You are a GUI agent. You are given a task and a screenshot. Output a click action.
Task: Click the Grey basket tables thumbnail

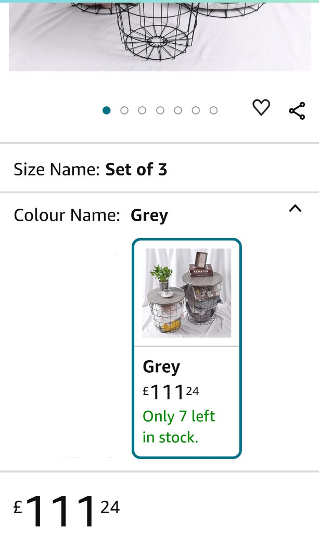click(187, 293)
